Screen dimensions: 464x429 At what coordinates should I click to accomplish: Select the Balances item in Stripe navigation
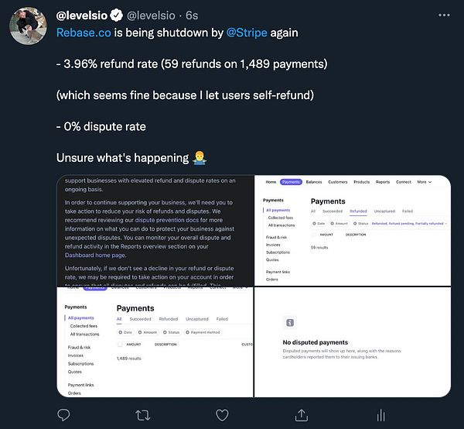314,182
